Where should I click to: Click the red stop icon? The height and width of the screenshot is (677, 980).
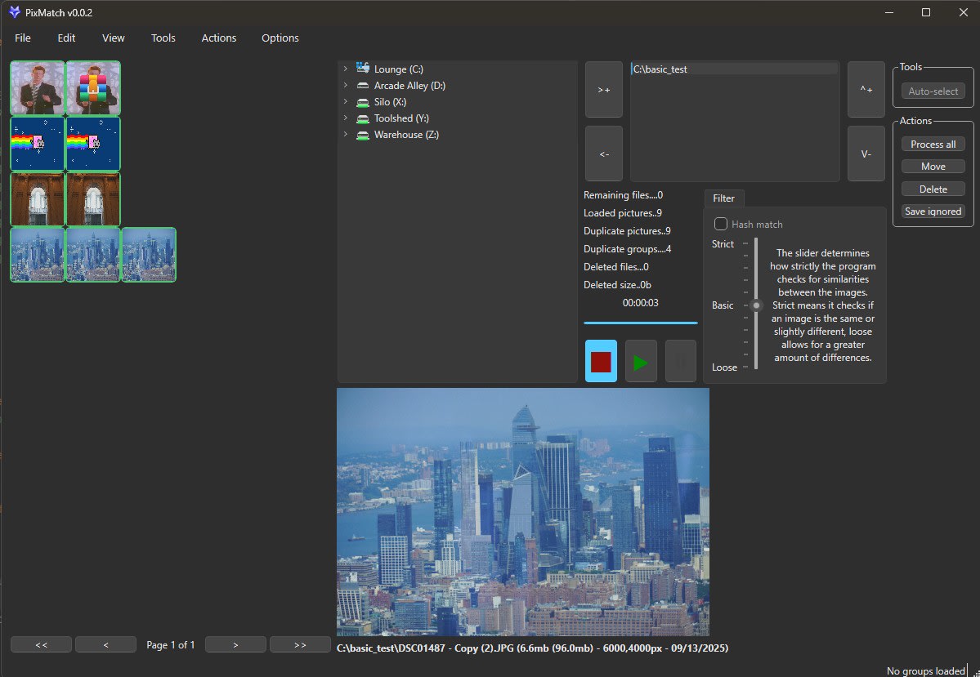point(600,360)
